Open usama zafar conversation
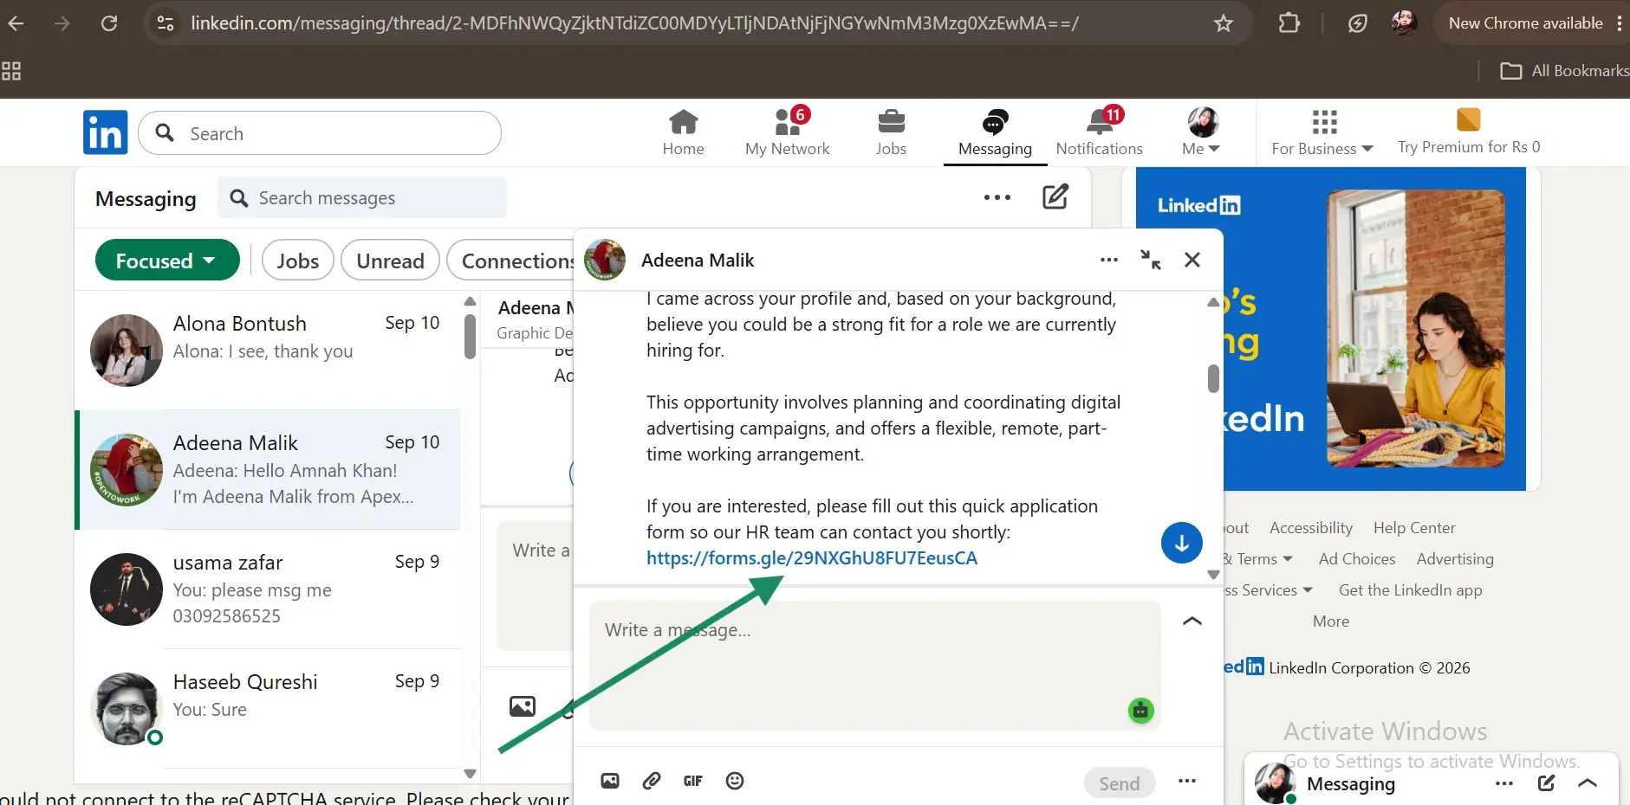 click(x=269, y=589)
